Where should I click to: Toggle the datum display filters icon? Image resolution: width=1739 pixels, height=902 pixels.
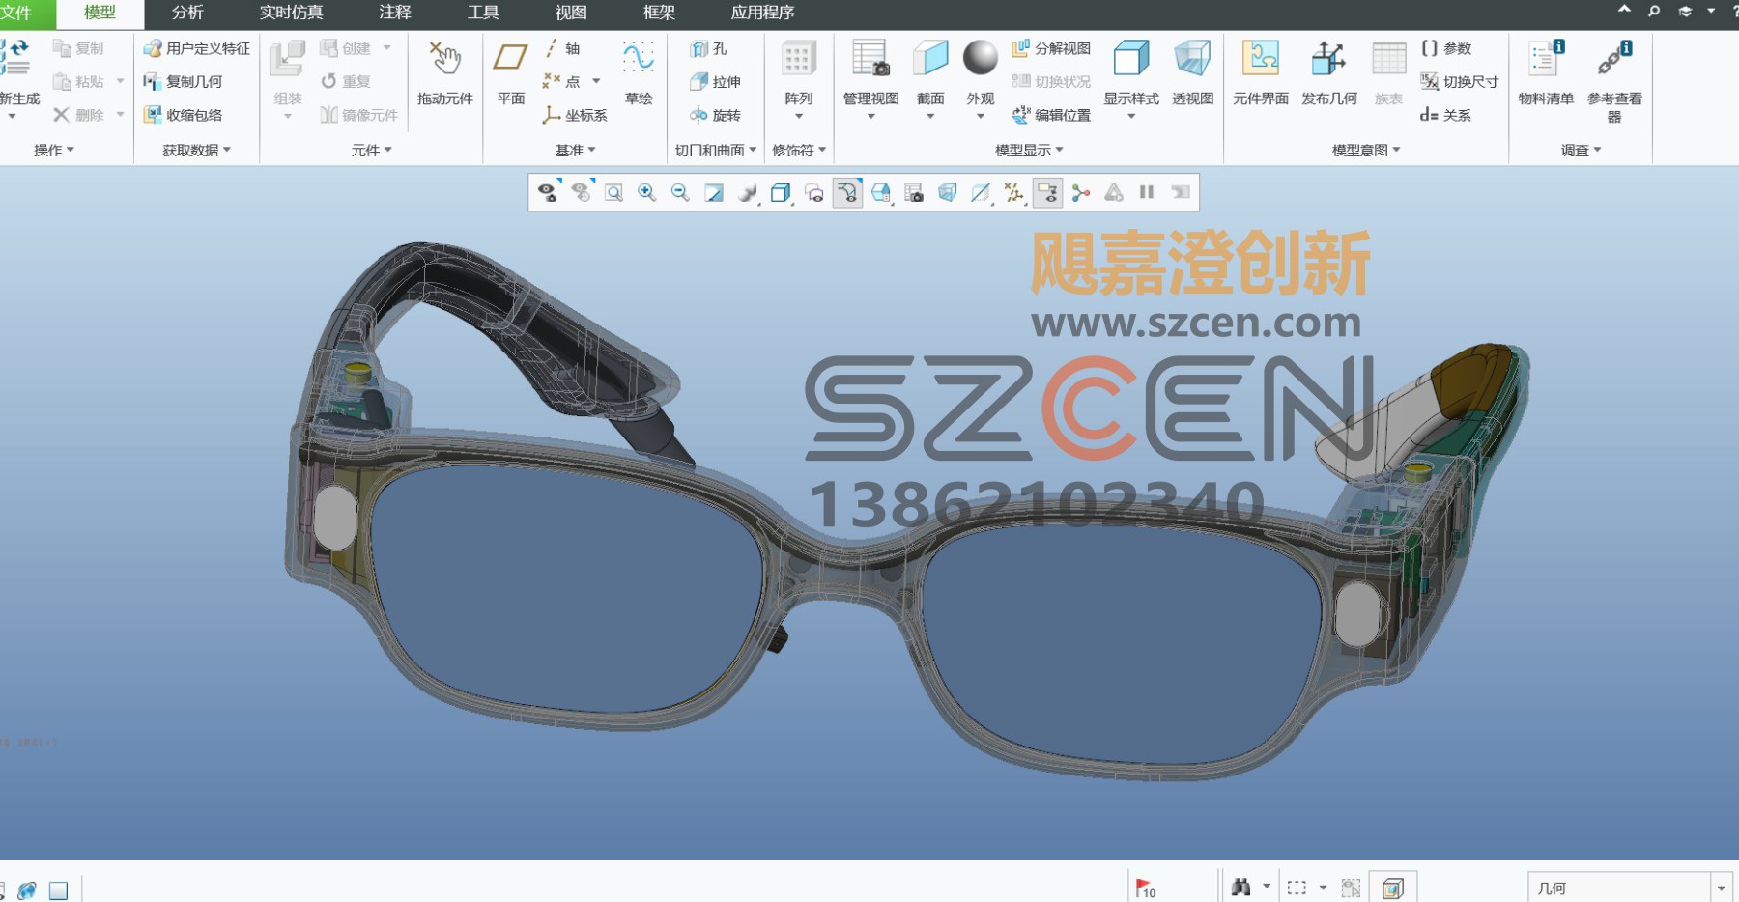[1013, 192]
